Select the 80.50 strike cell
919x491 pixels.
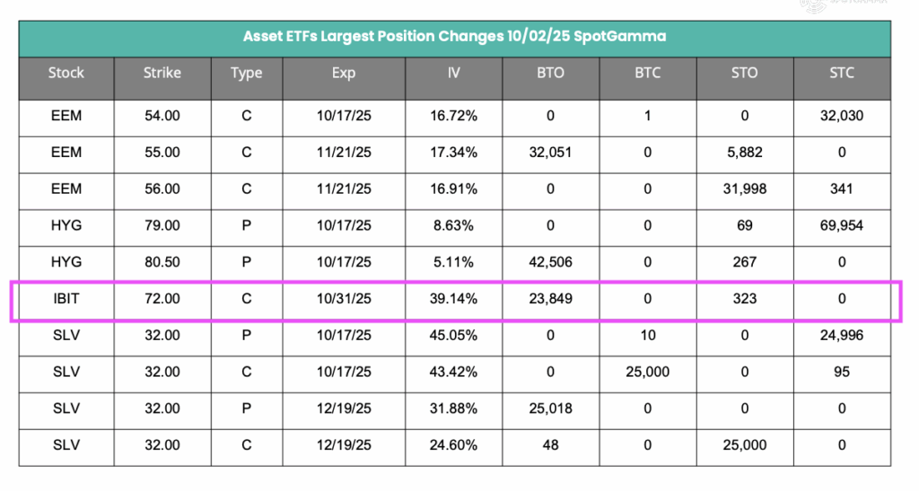pos(162,262)
